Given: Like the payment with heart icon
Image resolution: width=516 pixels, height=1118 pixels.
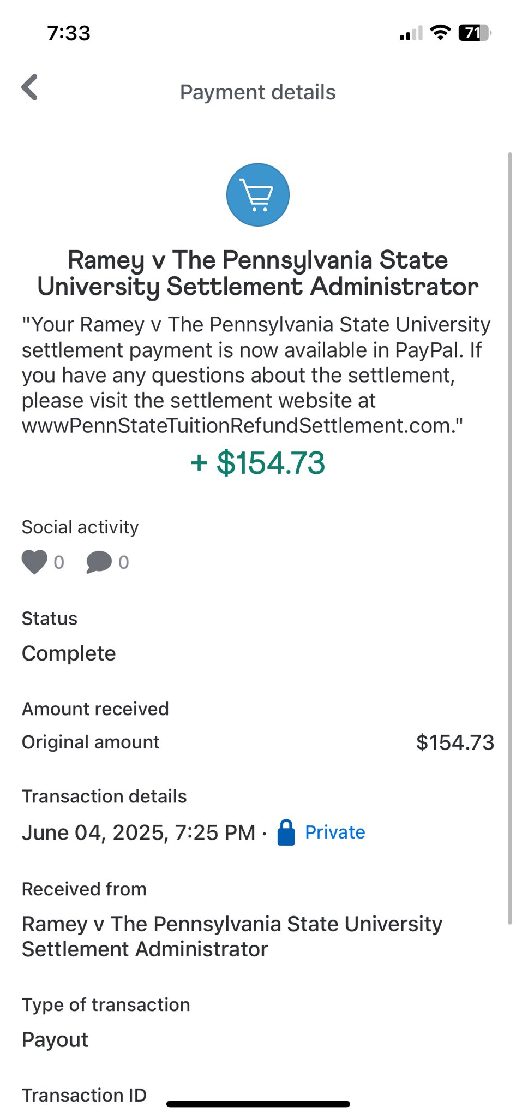Looking at the screenshot, I should click(x=34, y=562).
